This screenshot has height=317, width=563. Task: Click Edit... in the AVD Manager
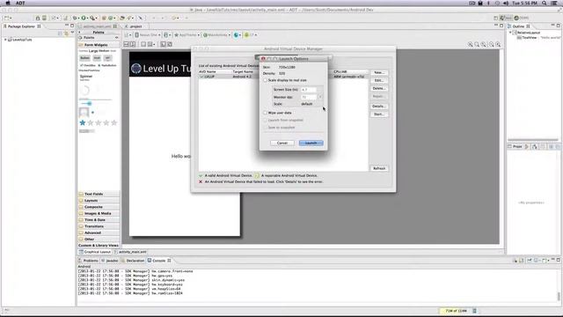click(379, 80)
